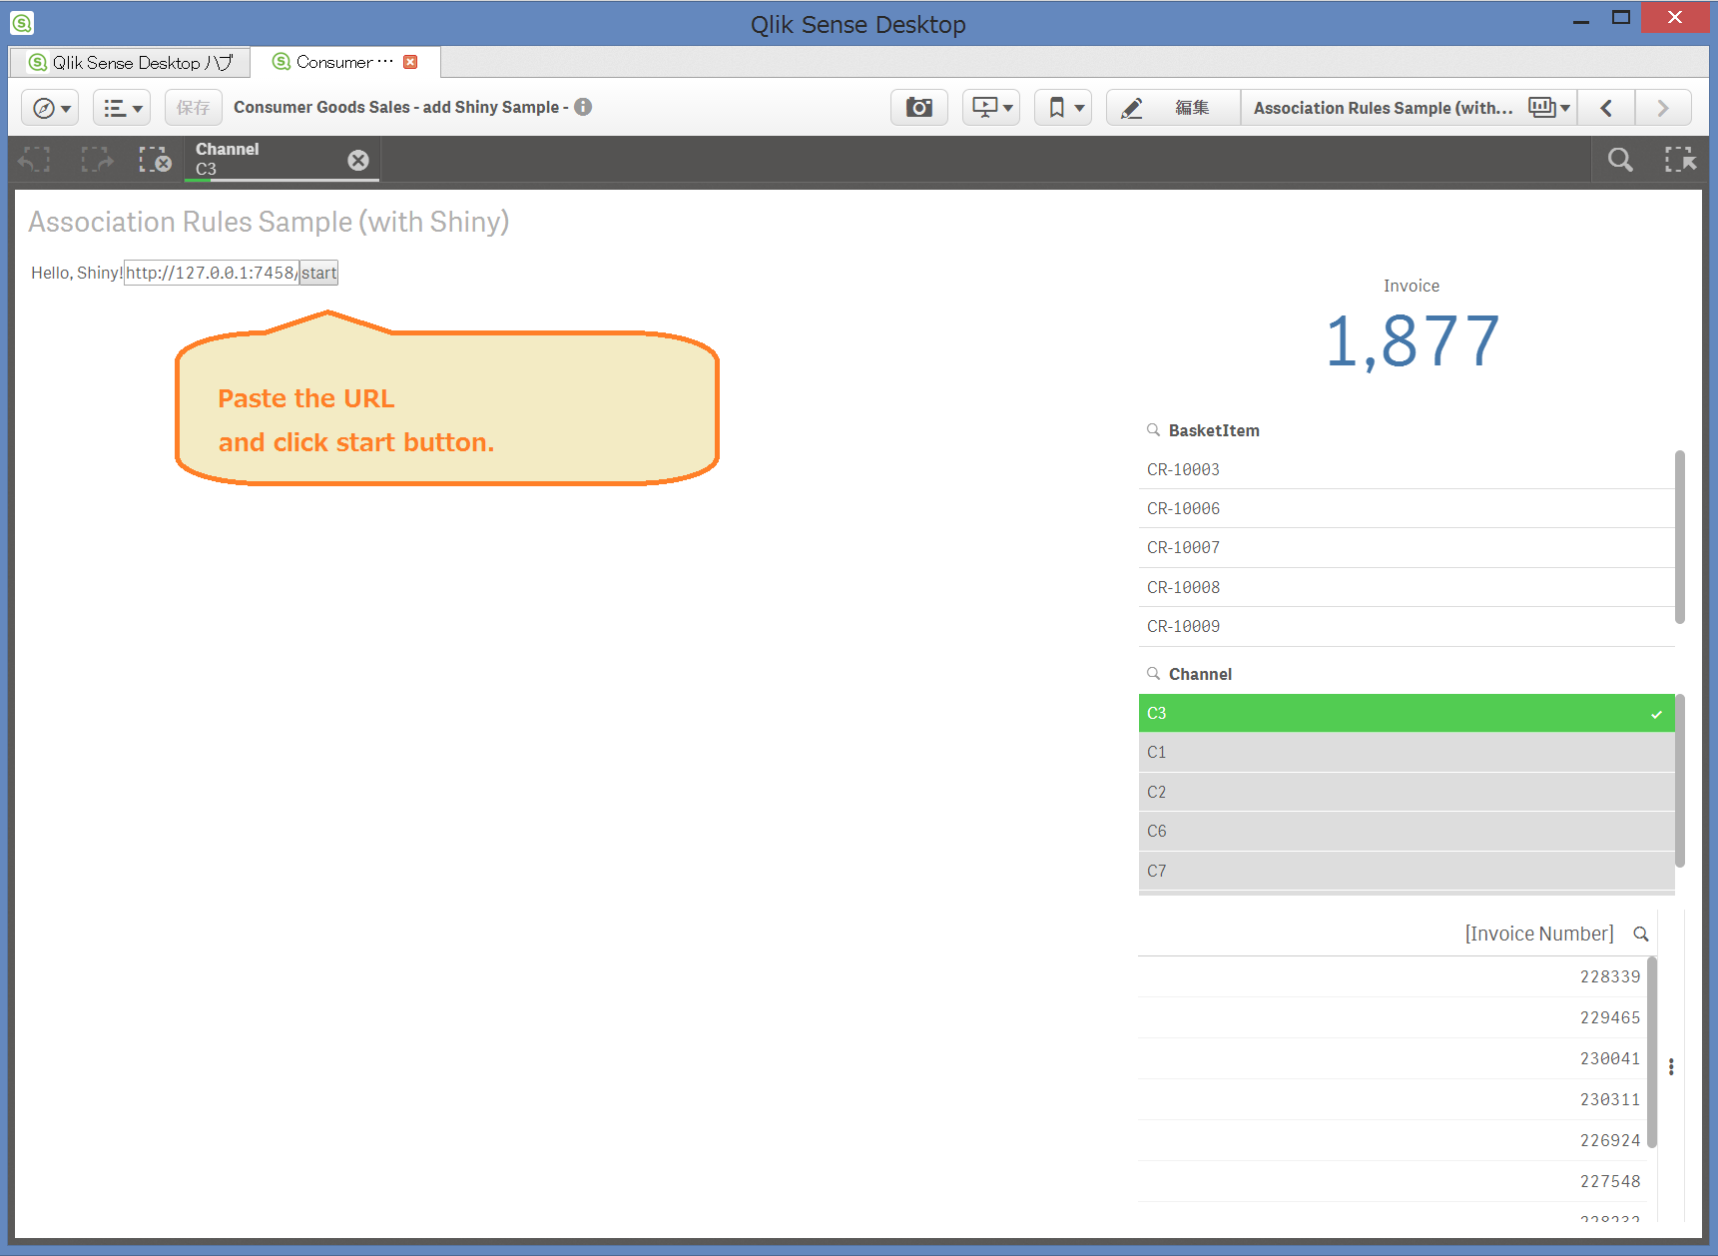Click the Invoice Number table scrollbar
Image resolution: width=1718 pixels, height=1256 pixels.
click(x=1652, y=1052)
